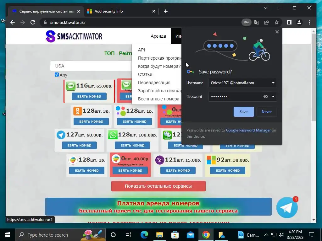Open the Chrome side panel icon
The height and width of the screenshot is (241, 322).
(289, 22)
